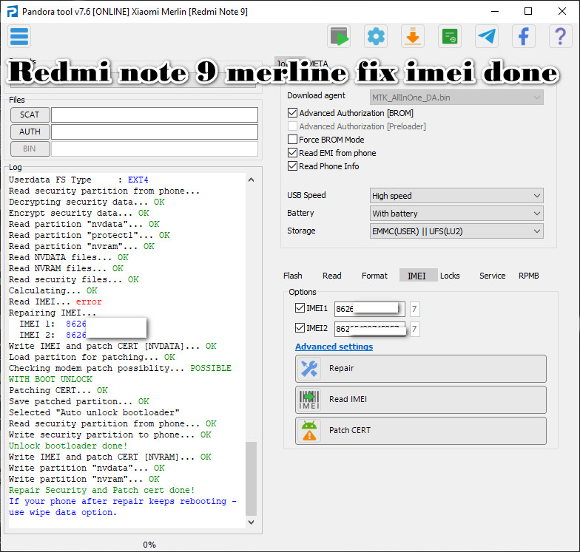Switch to the Format tab

click(x=374, y=276)
